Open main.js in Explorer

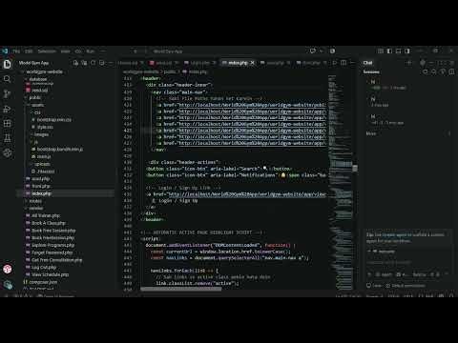coord(44,156)
